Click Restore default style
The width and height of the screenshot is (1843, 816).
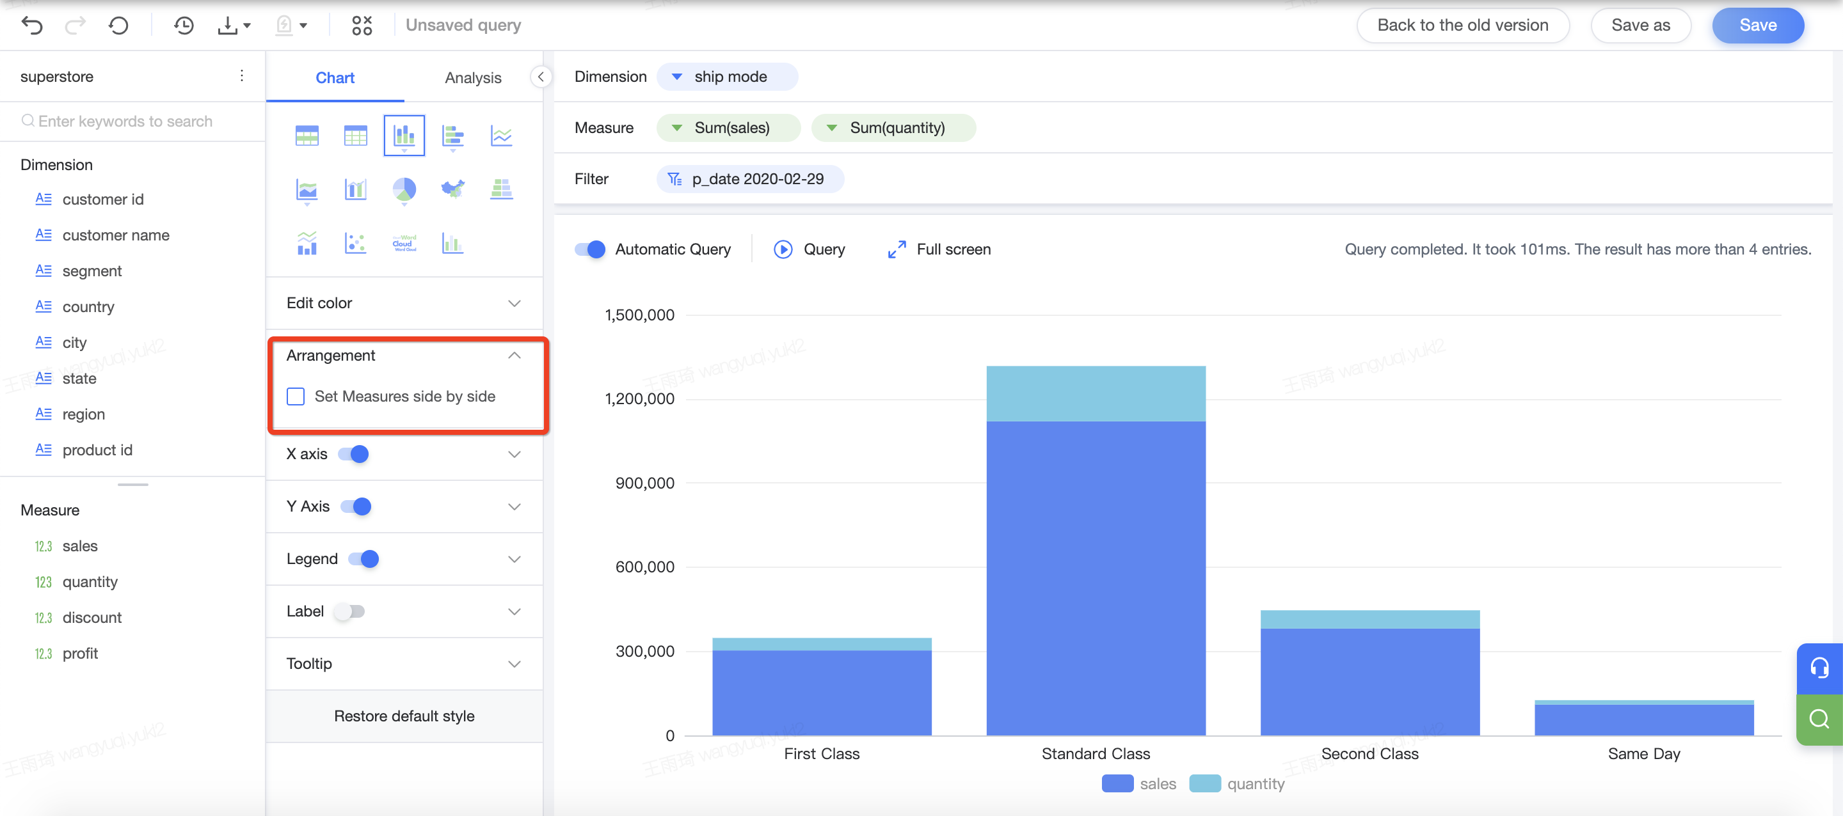(404, 716)
